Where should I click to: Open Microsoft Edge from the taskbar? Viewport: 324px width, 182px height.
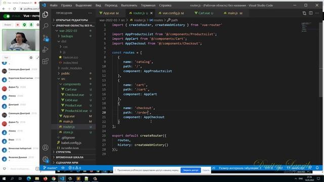pos(29,178)
